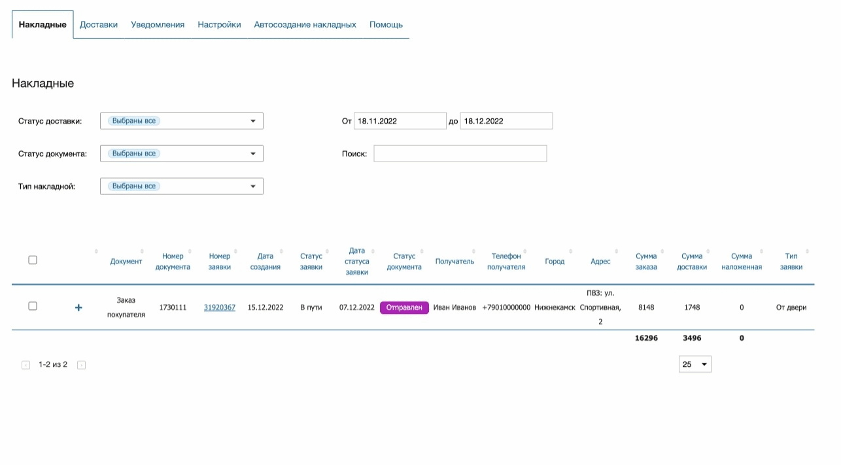Viewport: 841px width, 465px height.
Task: Expand the Тип накладной dropdown
Action: 181,186
